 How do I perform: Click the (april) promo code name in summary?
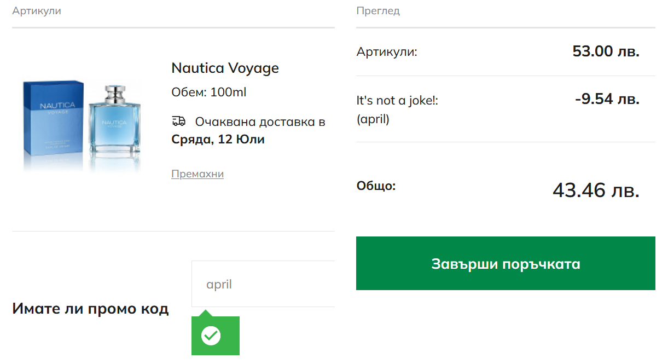click(373, 119)
